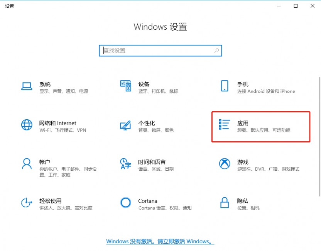Image resolution: width=321 pixels, height=251 pixels.
Task: Select the 设备 category title
Action: click(x=144, y=84)
